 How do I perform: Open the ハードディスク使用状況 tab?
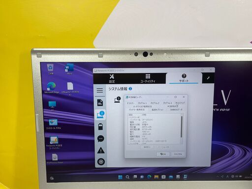(142, 106)
